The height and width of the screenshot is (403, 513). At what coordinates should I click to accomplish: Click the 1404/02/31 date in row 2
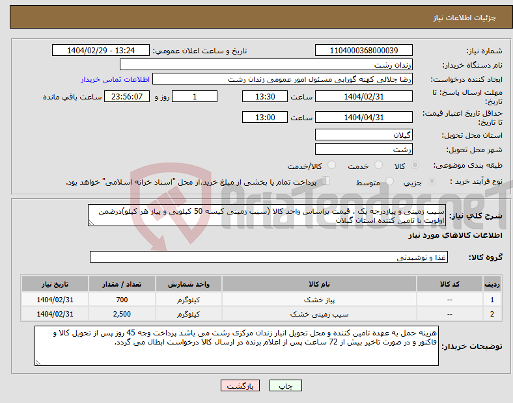55,314
